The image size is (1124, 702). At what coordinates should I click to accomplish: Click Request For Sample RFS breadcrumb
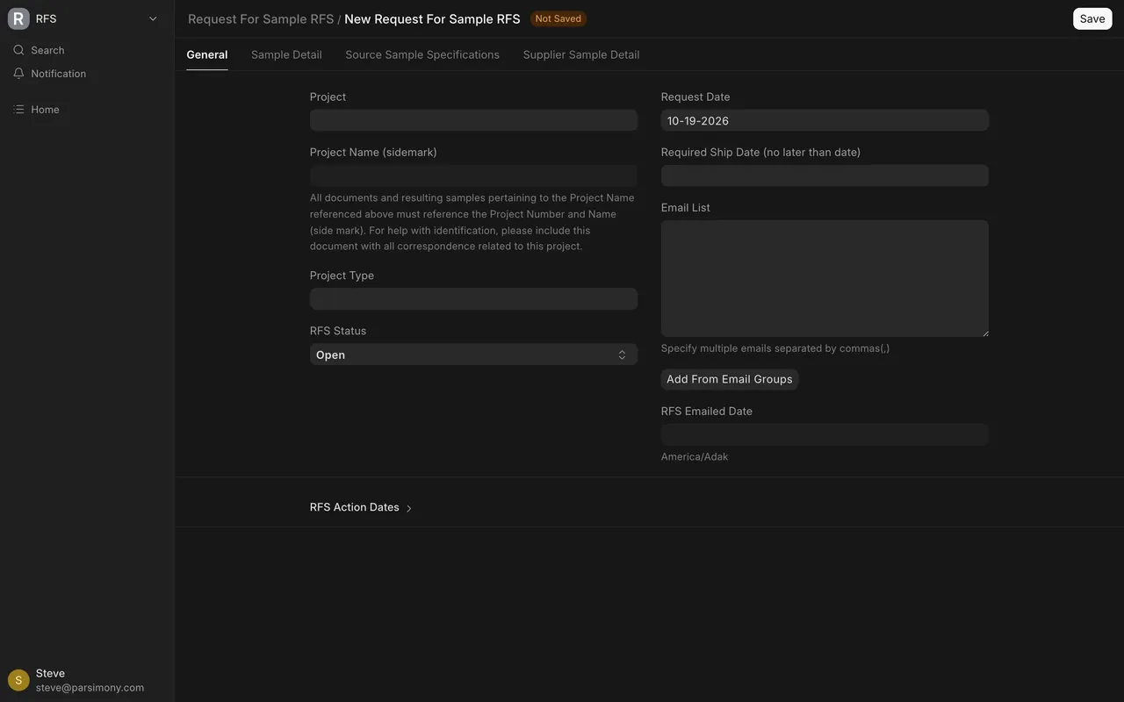point(261,18)
